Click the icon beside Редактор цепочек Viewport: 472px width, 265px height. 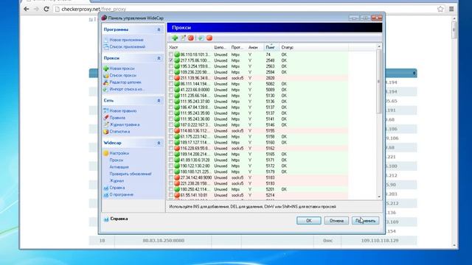[106, 82]
